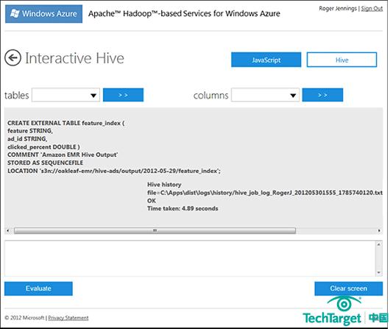The image size is (390, 329).
Task: Click the query box down scroll arrow
Action: [x=378, y=272]
